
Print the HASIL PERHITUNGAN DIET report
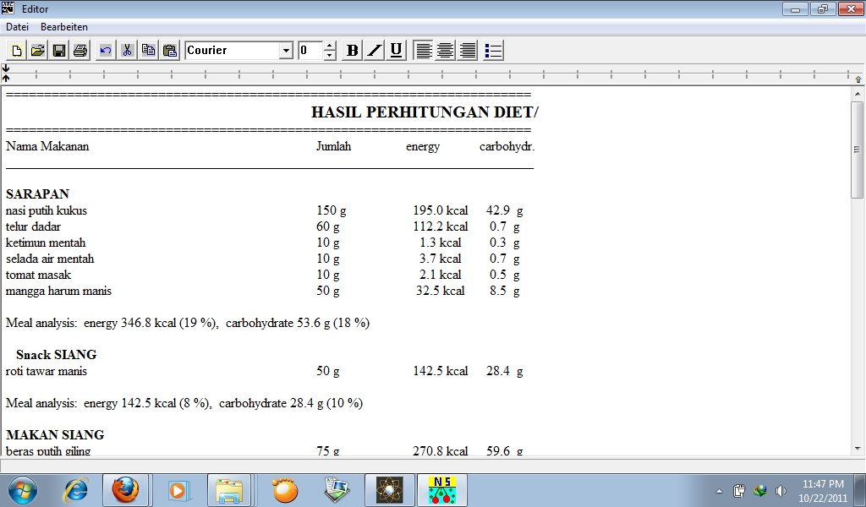pyautogui.click(x=79, y=50)
